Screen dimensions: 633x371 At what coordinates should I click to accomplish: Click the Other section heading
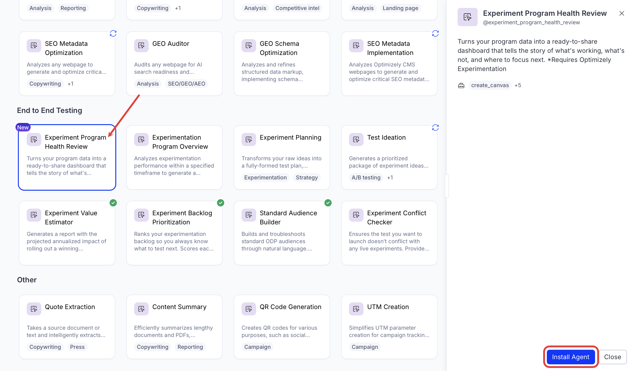(x=27, y=280)
